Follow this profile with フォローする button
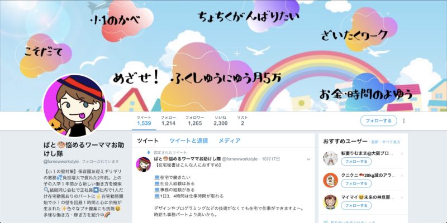 point(379,120)
